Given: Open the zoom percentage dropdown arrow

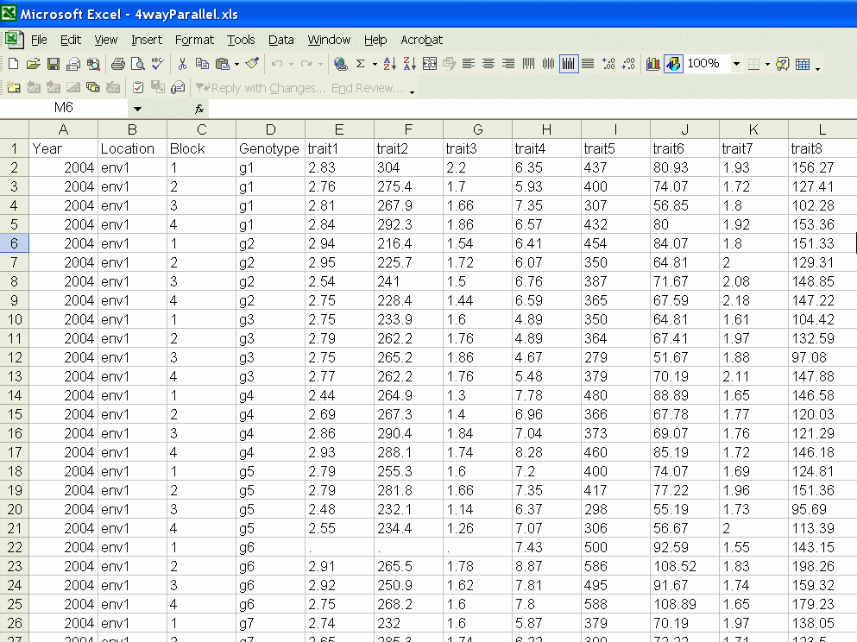Looking at the screenshot, I should point(736,64).
